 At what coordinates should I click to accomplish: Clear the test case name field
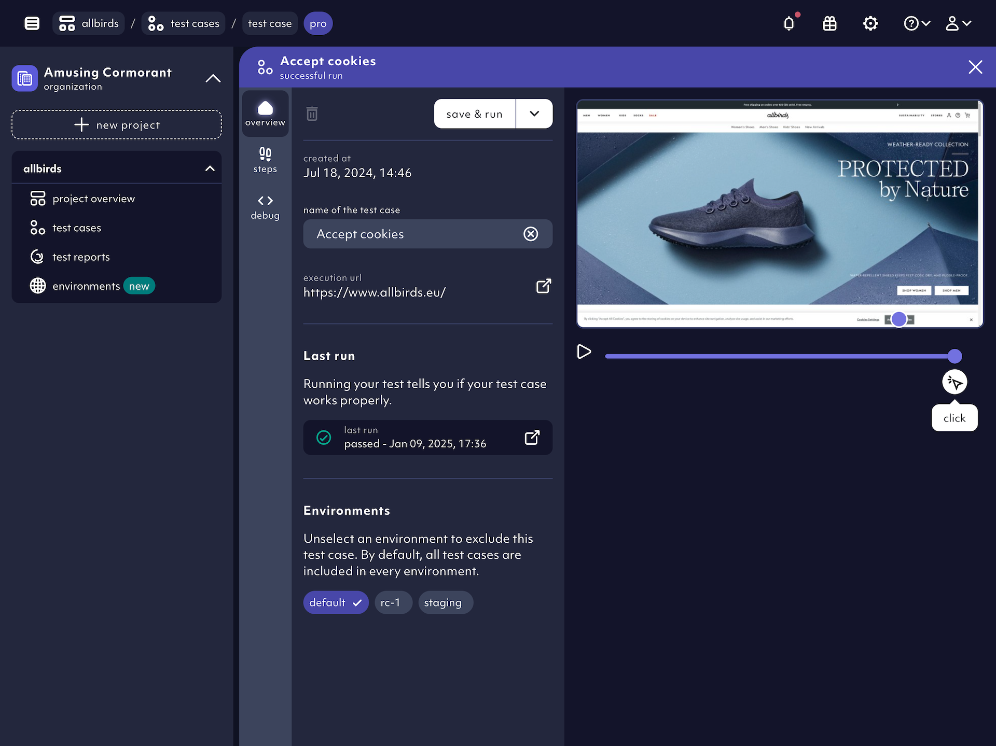[531, 234]
